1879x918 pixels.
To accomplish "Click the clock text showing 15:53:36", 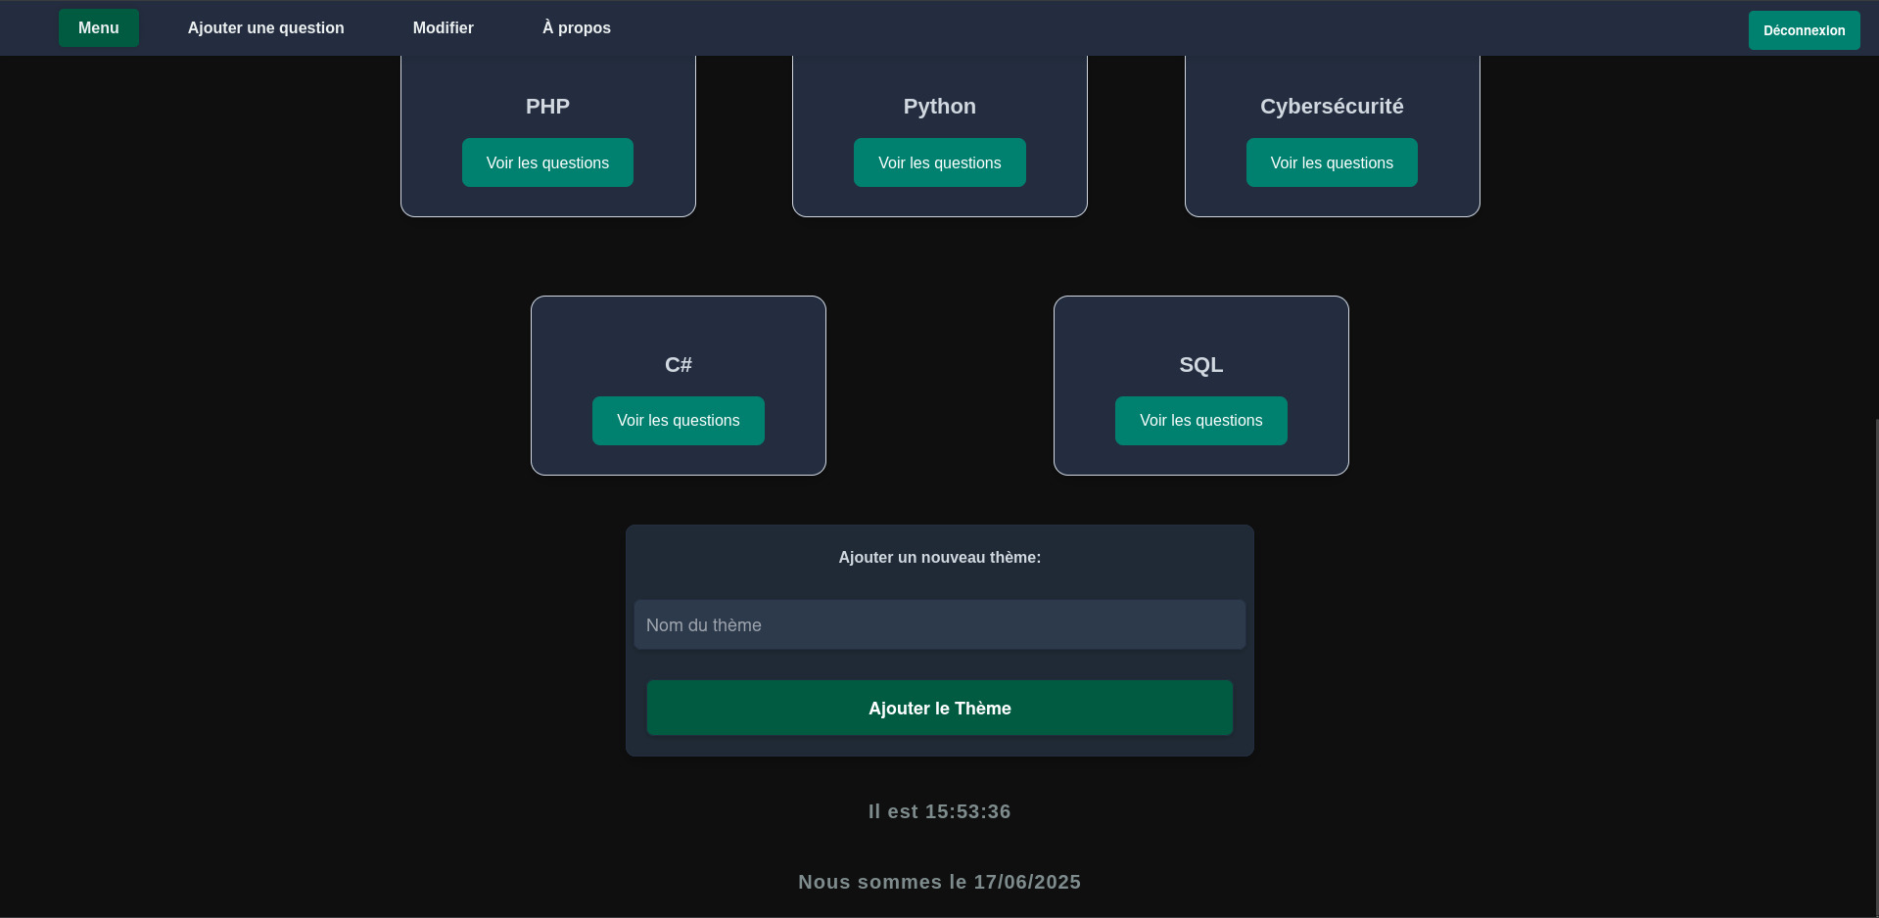I will pyautogui.click(x=939, y=811).
